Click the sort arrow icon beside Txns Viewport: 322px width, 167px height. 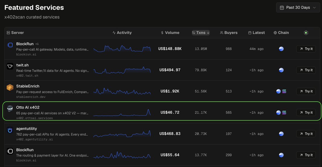208,32
